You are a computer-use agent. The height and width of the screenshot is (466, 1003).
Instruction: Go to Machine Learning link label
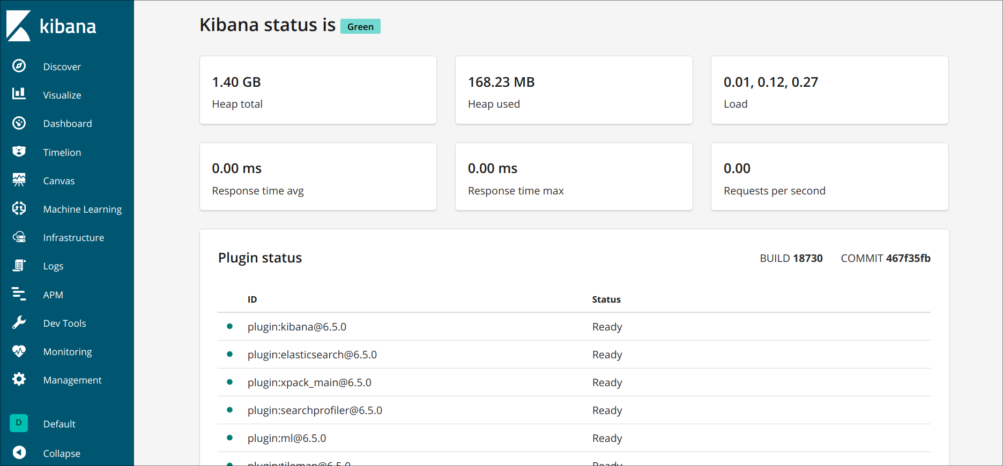(x=83, y=209)
